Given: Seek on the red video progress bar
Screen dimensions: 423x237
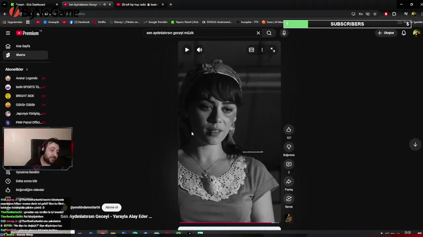Looking at the screenshot, I should 229,223.
